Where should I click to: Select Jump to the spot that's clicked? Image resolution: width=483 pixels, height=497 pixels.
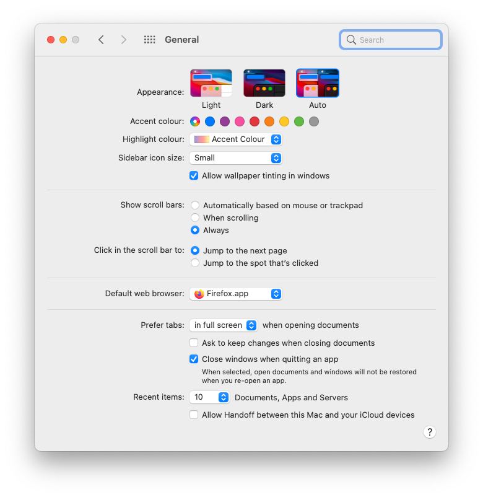195,263
